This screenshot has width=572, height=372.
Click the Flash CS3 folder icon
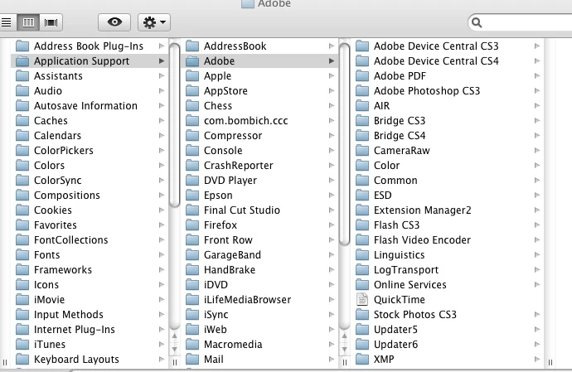[x=362, y=225]
